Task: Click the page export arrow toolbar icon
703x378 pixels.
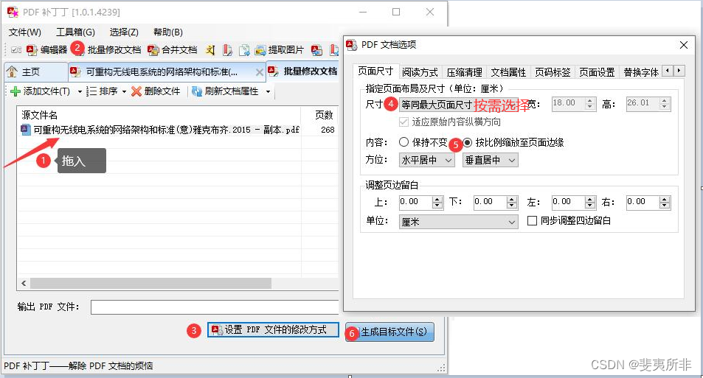Action: tap(244, 49)
